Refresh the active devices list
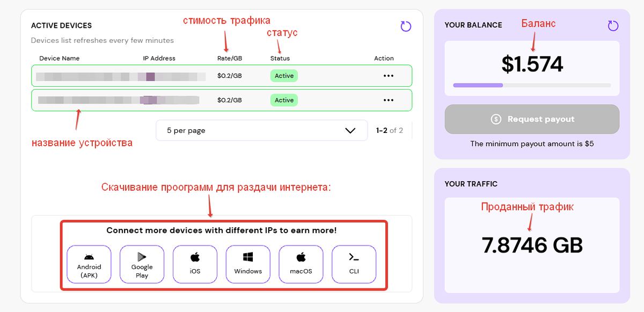Viewport: 644px width, 312px height. [x=406, y=26]
